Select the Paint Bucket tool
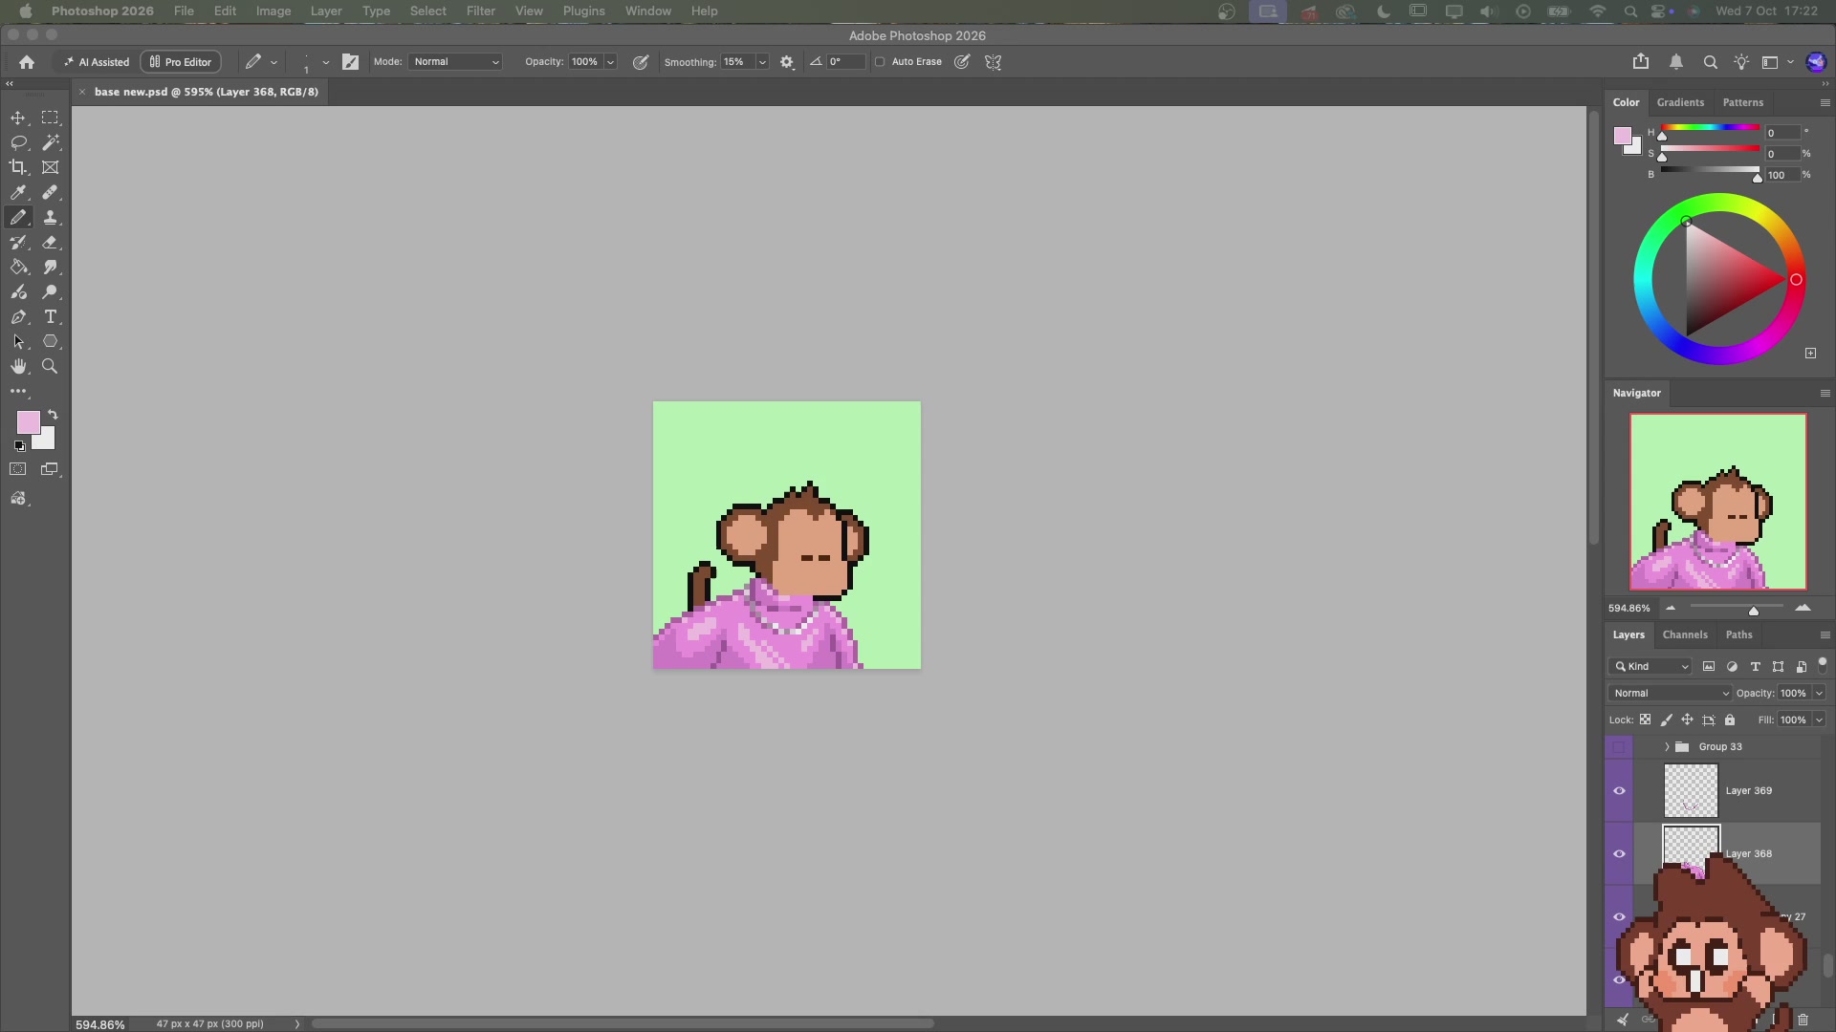 coord(18,267)
